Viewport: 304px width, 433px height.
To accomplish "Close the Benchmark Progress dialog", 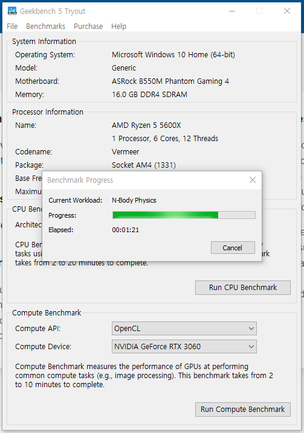I will click(x=253, y=180).
